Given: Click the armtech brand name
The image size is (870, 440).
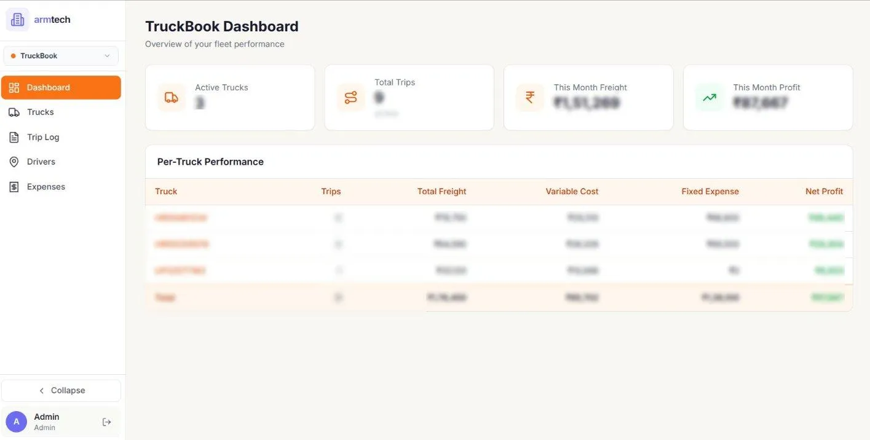Looking at the screenshot, I should point(52,20).
